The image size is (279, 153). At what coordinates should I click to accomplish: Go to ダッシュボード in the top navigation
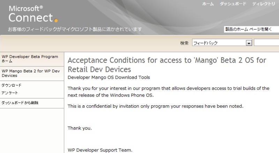[x=233, y=4]
